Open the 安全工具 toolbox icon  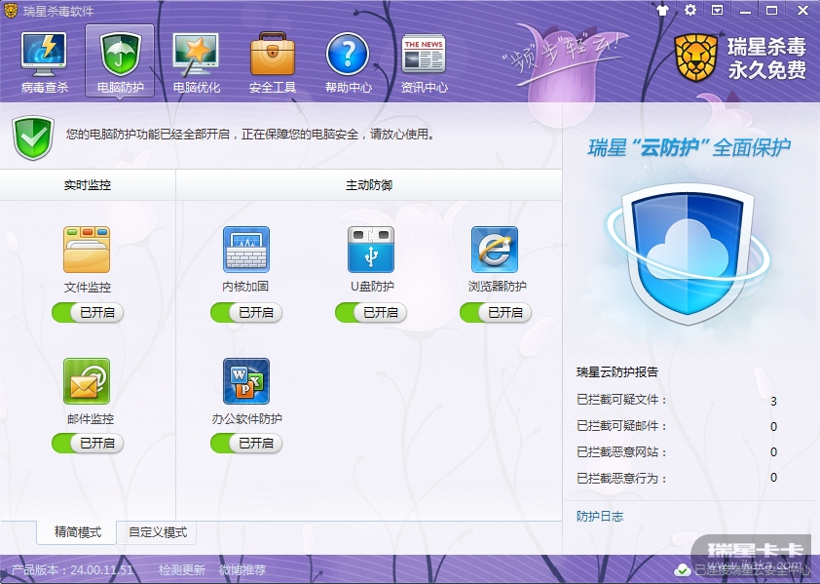point(273,54)
